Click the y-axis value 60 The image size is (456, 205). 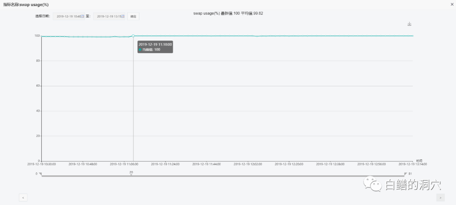tap(38, 86)
